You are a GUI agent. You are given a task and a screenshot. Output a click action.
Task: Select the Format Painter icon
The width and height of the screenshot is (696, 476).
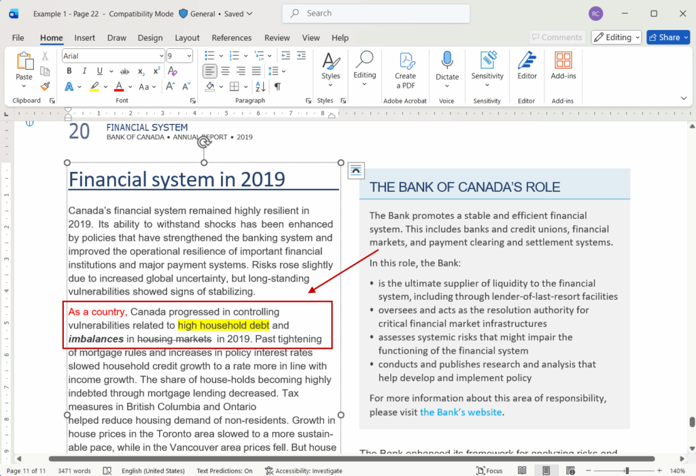point(44,86)
